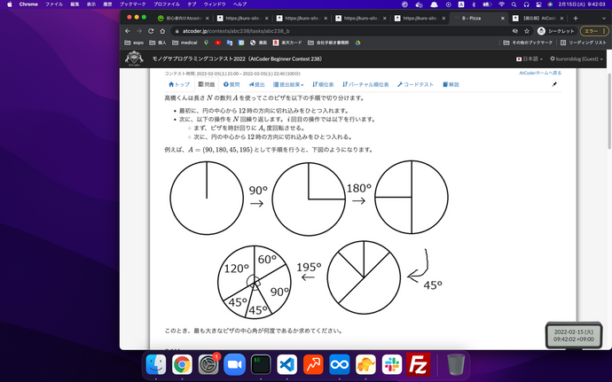Close the B - Pizza tab
The height and width of the screenshot is (382, 612).
[x=503, y=18]
